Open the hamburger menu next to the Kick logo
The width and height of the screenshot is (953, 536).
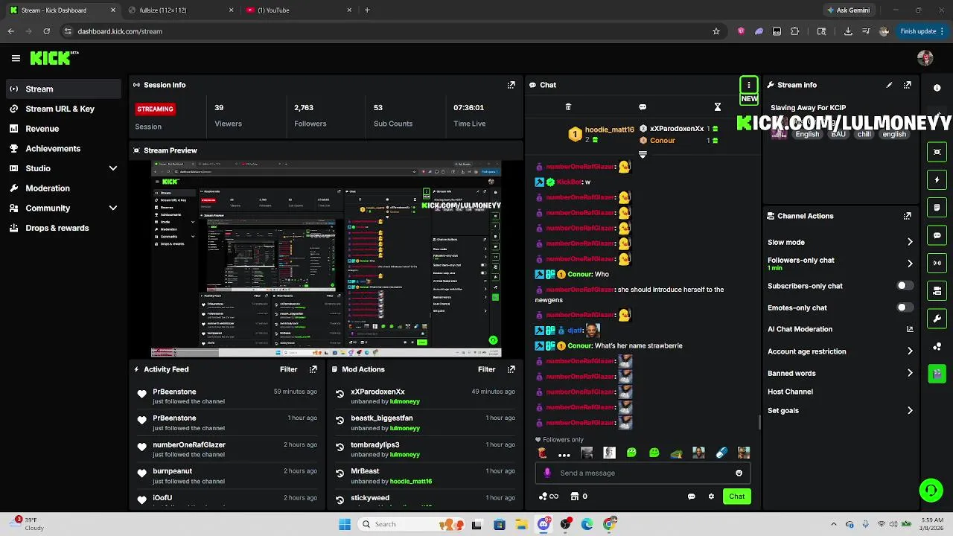[x=16, y=58]
